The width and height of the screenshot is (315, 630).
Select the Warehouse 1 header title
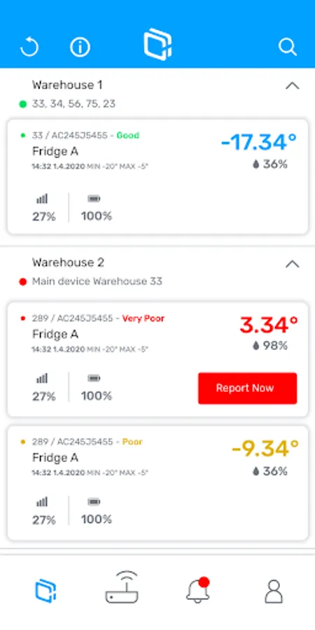tap(67, 85)
